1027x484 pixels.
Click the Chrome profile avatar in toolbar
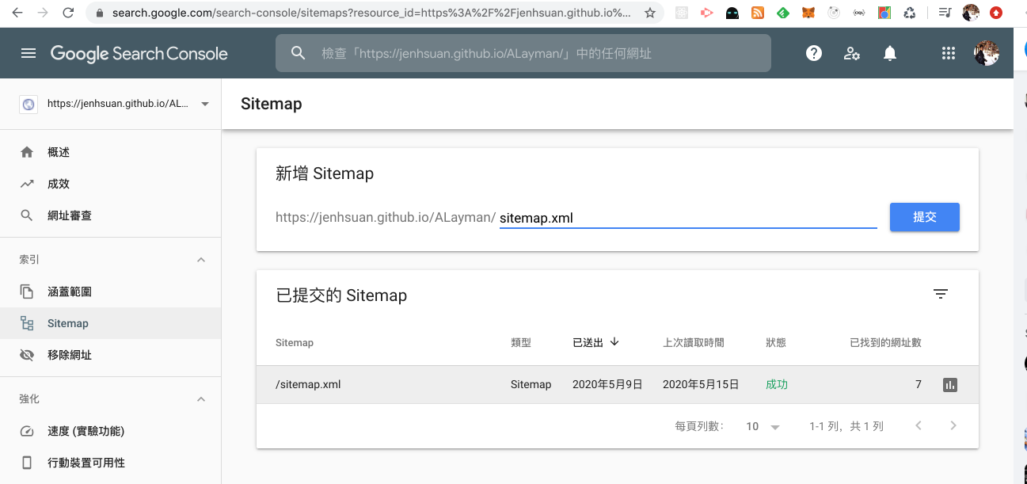(x=971, y=13)
